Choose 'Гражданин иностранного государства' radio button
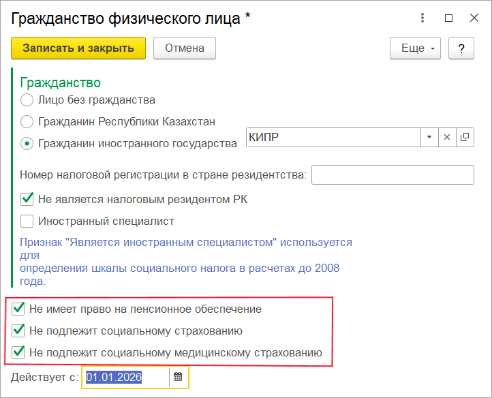The image size is (492, 398). tap(27, 144)
